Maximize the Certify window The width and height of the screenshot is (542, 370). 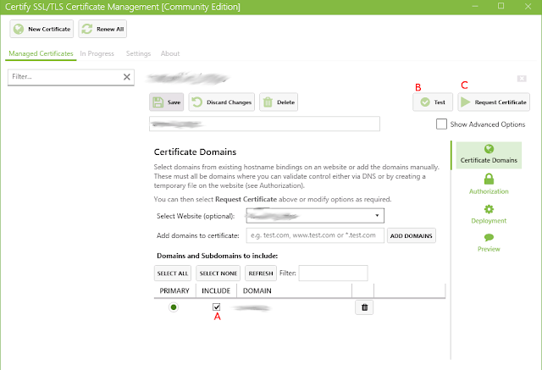coord(501,6)
